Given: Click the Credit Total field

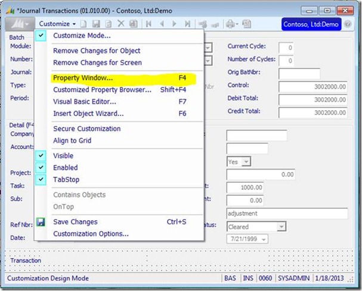Looking at the screenshot, I should coord(313,112).
